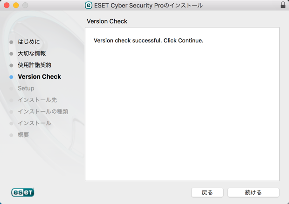Click the 続ける continue button
Image resolution: width=289 pixels, height=204 pixels.
point(253,192)
